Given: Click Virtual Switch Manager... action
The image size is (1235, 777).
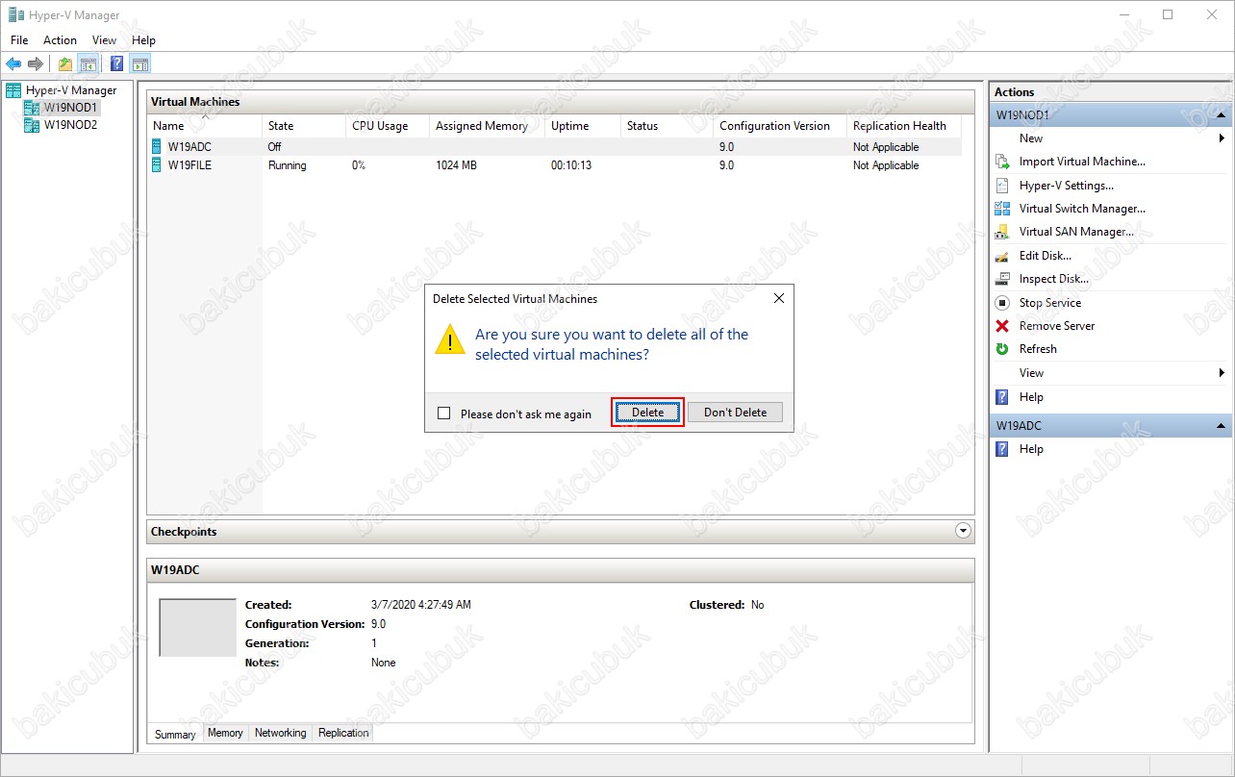Looking at the screenshot, I should pos(1082,209).
